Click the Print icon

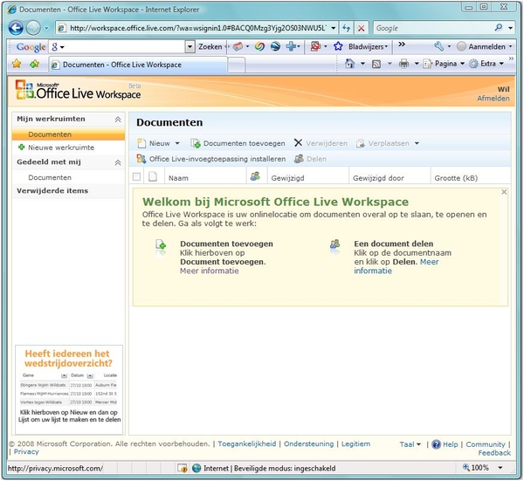(x=403, y=63)
